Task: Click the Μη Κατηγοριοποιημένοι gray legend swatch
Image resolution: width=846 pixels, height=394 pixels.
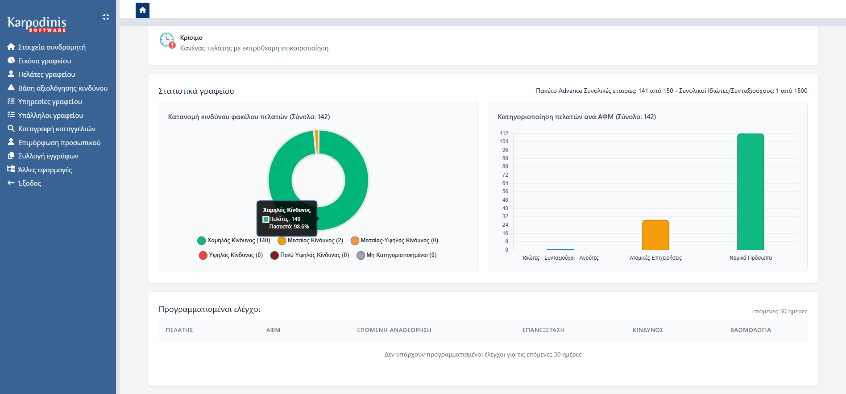Action: point(361,255)
